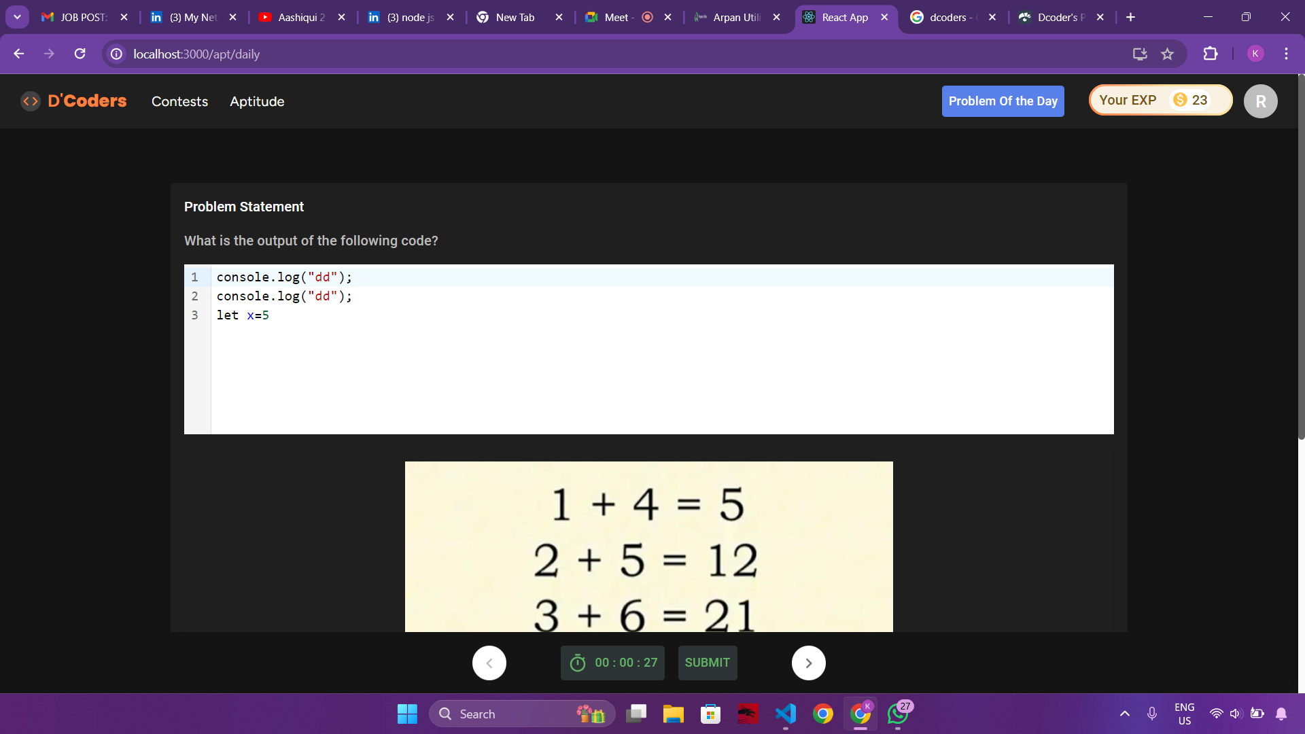Open the Contests menu item
The width and height of the screenshot is (1305, 734).
pos(179,101)
